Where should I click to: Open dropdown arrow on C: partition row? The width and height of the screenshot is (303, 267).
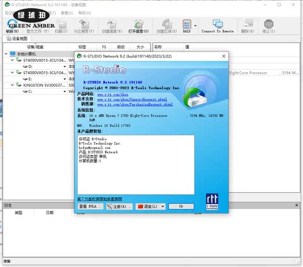(65, 92)
